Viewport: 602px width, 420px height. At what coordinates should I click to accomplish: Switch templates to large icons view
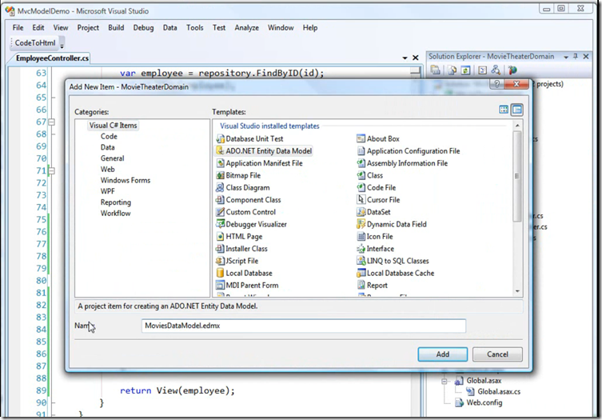(504, 110)
